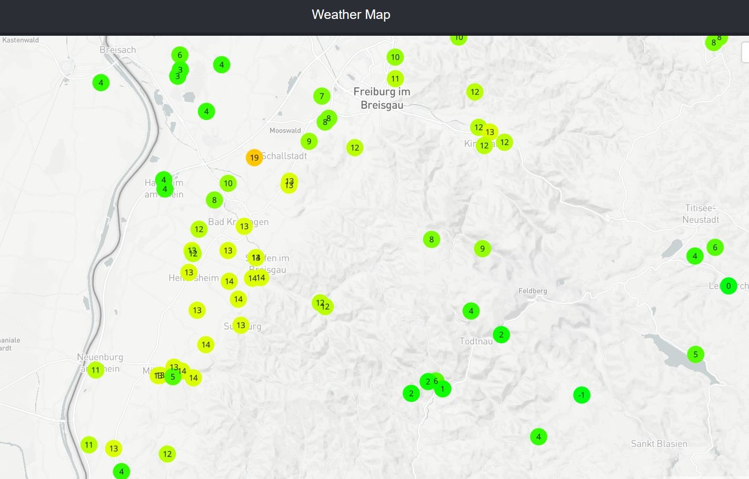Viewport: 749px width, 479px height.
Task: Select the 5 marker by the lake
Action: [x=695, y=354]
